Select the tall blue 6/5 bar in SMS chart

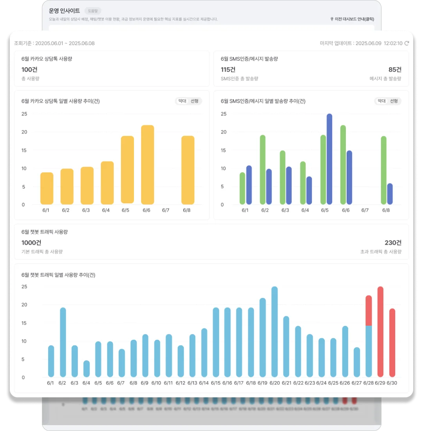click(329, 159)
